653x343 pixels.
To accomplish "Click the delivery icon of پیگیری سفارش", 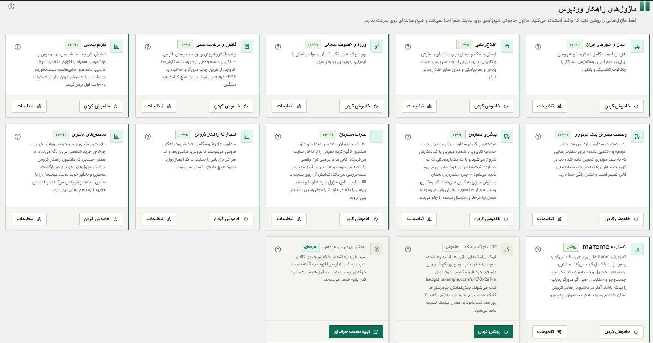I will click(507, 136).
